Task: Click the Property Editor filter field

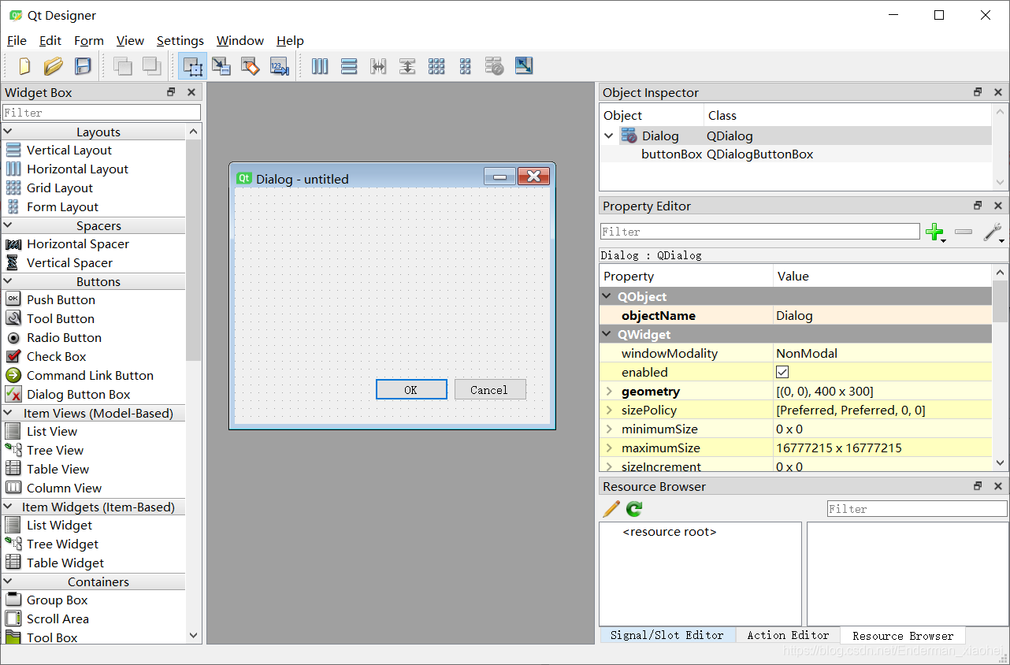Action: [760, 232]
